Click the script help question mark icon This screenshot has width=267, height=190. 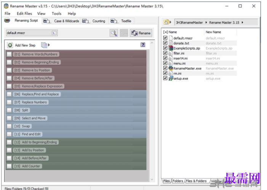[x=143, y=45]
